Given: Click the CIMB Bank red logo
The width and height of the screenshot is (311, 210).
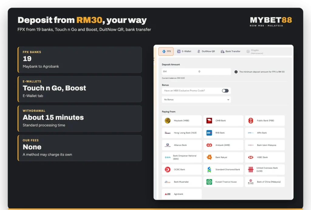Looking at the screenshot, I should pos(209,120).
